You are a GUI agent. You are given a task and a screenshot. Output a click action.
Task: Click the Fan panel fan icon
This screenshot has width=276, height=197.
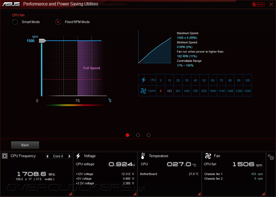point(208,156)
